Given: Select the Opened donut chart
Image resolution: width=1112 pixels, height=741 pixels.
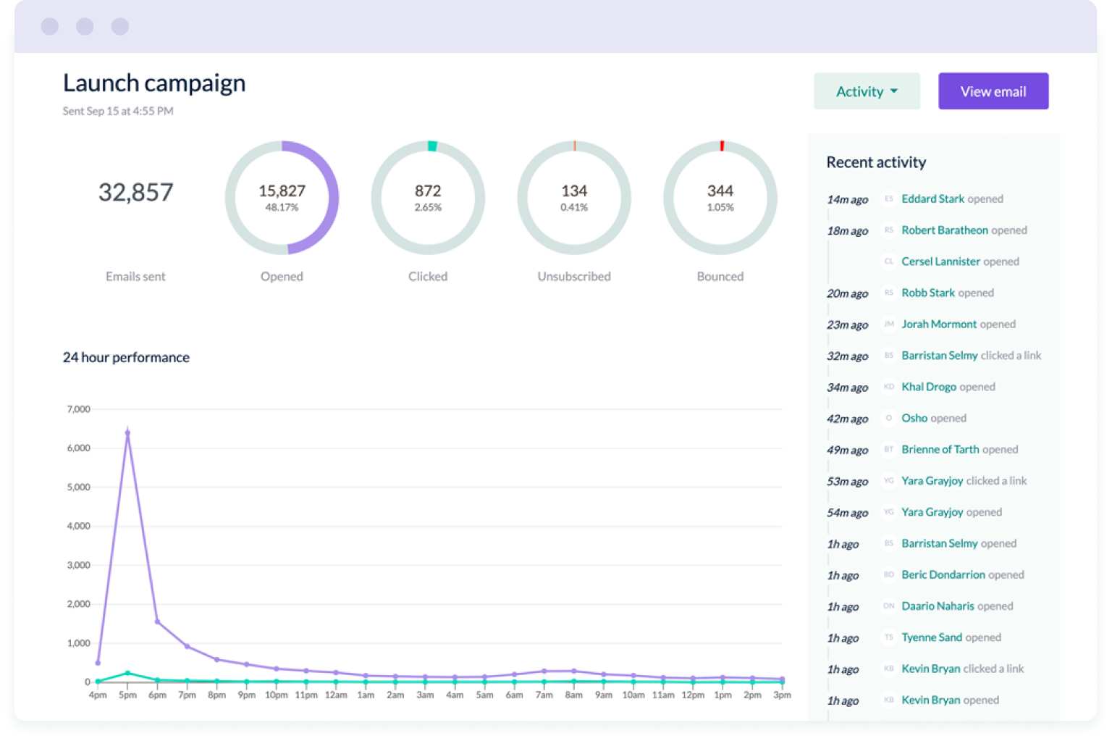Looking at the screenshot, I should (x=282, y=198).
